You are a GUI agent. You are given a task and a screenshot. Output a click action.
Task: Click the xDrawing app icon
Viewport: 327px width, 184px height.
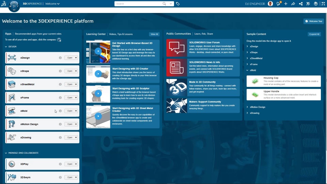(x=12, y=137)
